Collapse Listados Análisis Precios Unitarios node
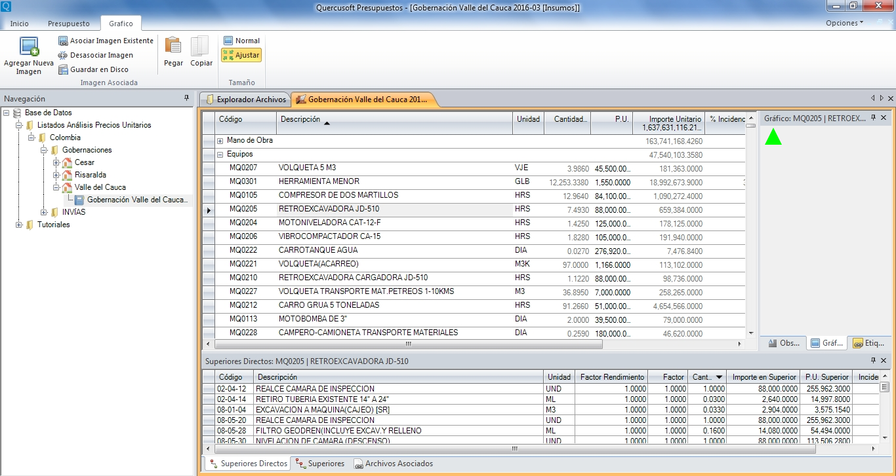 (x=19, y=125)
